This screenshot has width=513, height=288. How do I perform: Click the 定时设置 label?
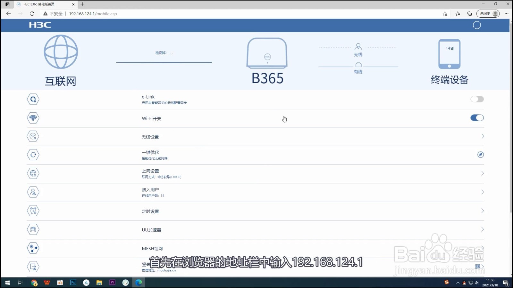click(x=150, y=211)
